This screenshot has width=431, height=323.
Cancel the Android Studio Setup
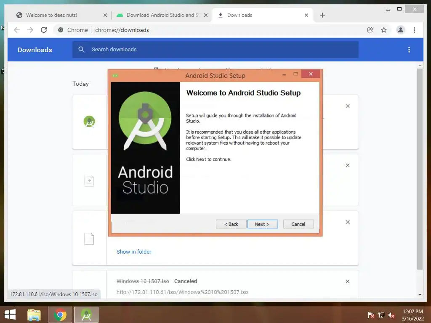298,224
